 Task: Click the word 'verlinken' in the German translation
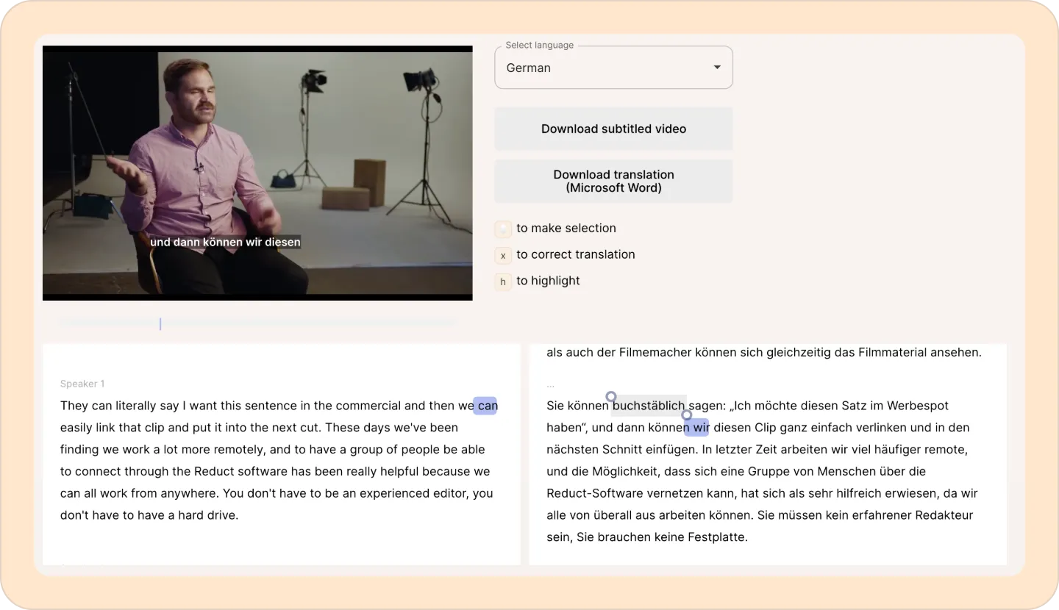click(x=881, y=428)
